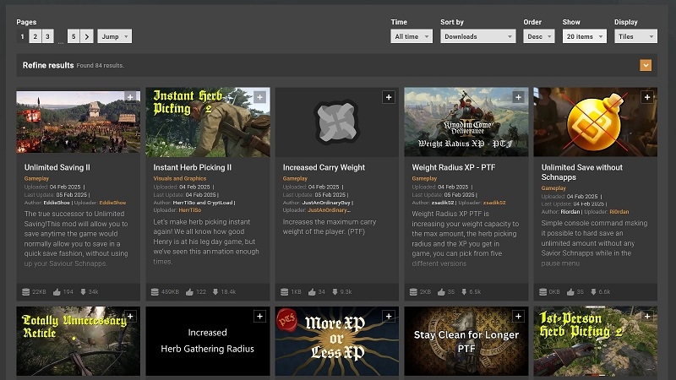Image resolution: width=676 pixels, height=380 pixels.
Task: Click the next page arrow button
Action: coord(87,36)
